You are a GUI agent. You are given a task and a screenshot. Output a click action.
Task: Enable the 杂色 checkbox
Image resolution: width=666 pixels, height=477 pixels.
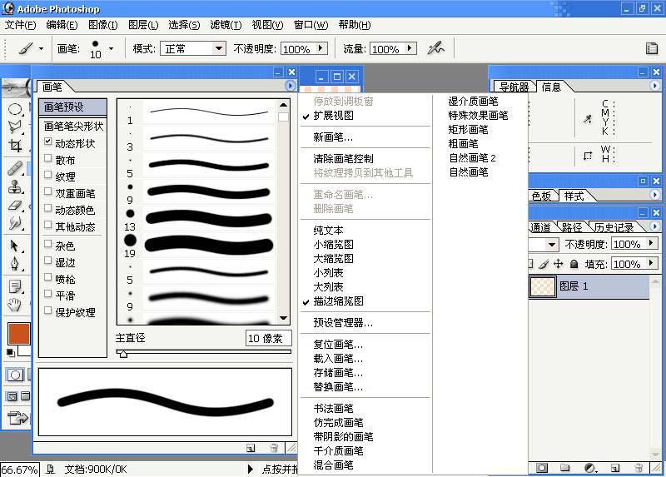tap(48, 244)
